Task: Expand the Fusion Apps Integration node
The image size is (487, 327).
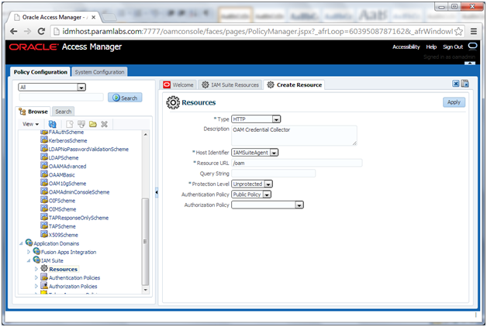Action: coord(29,252)
